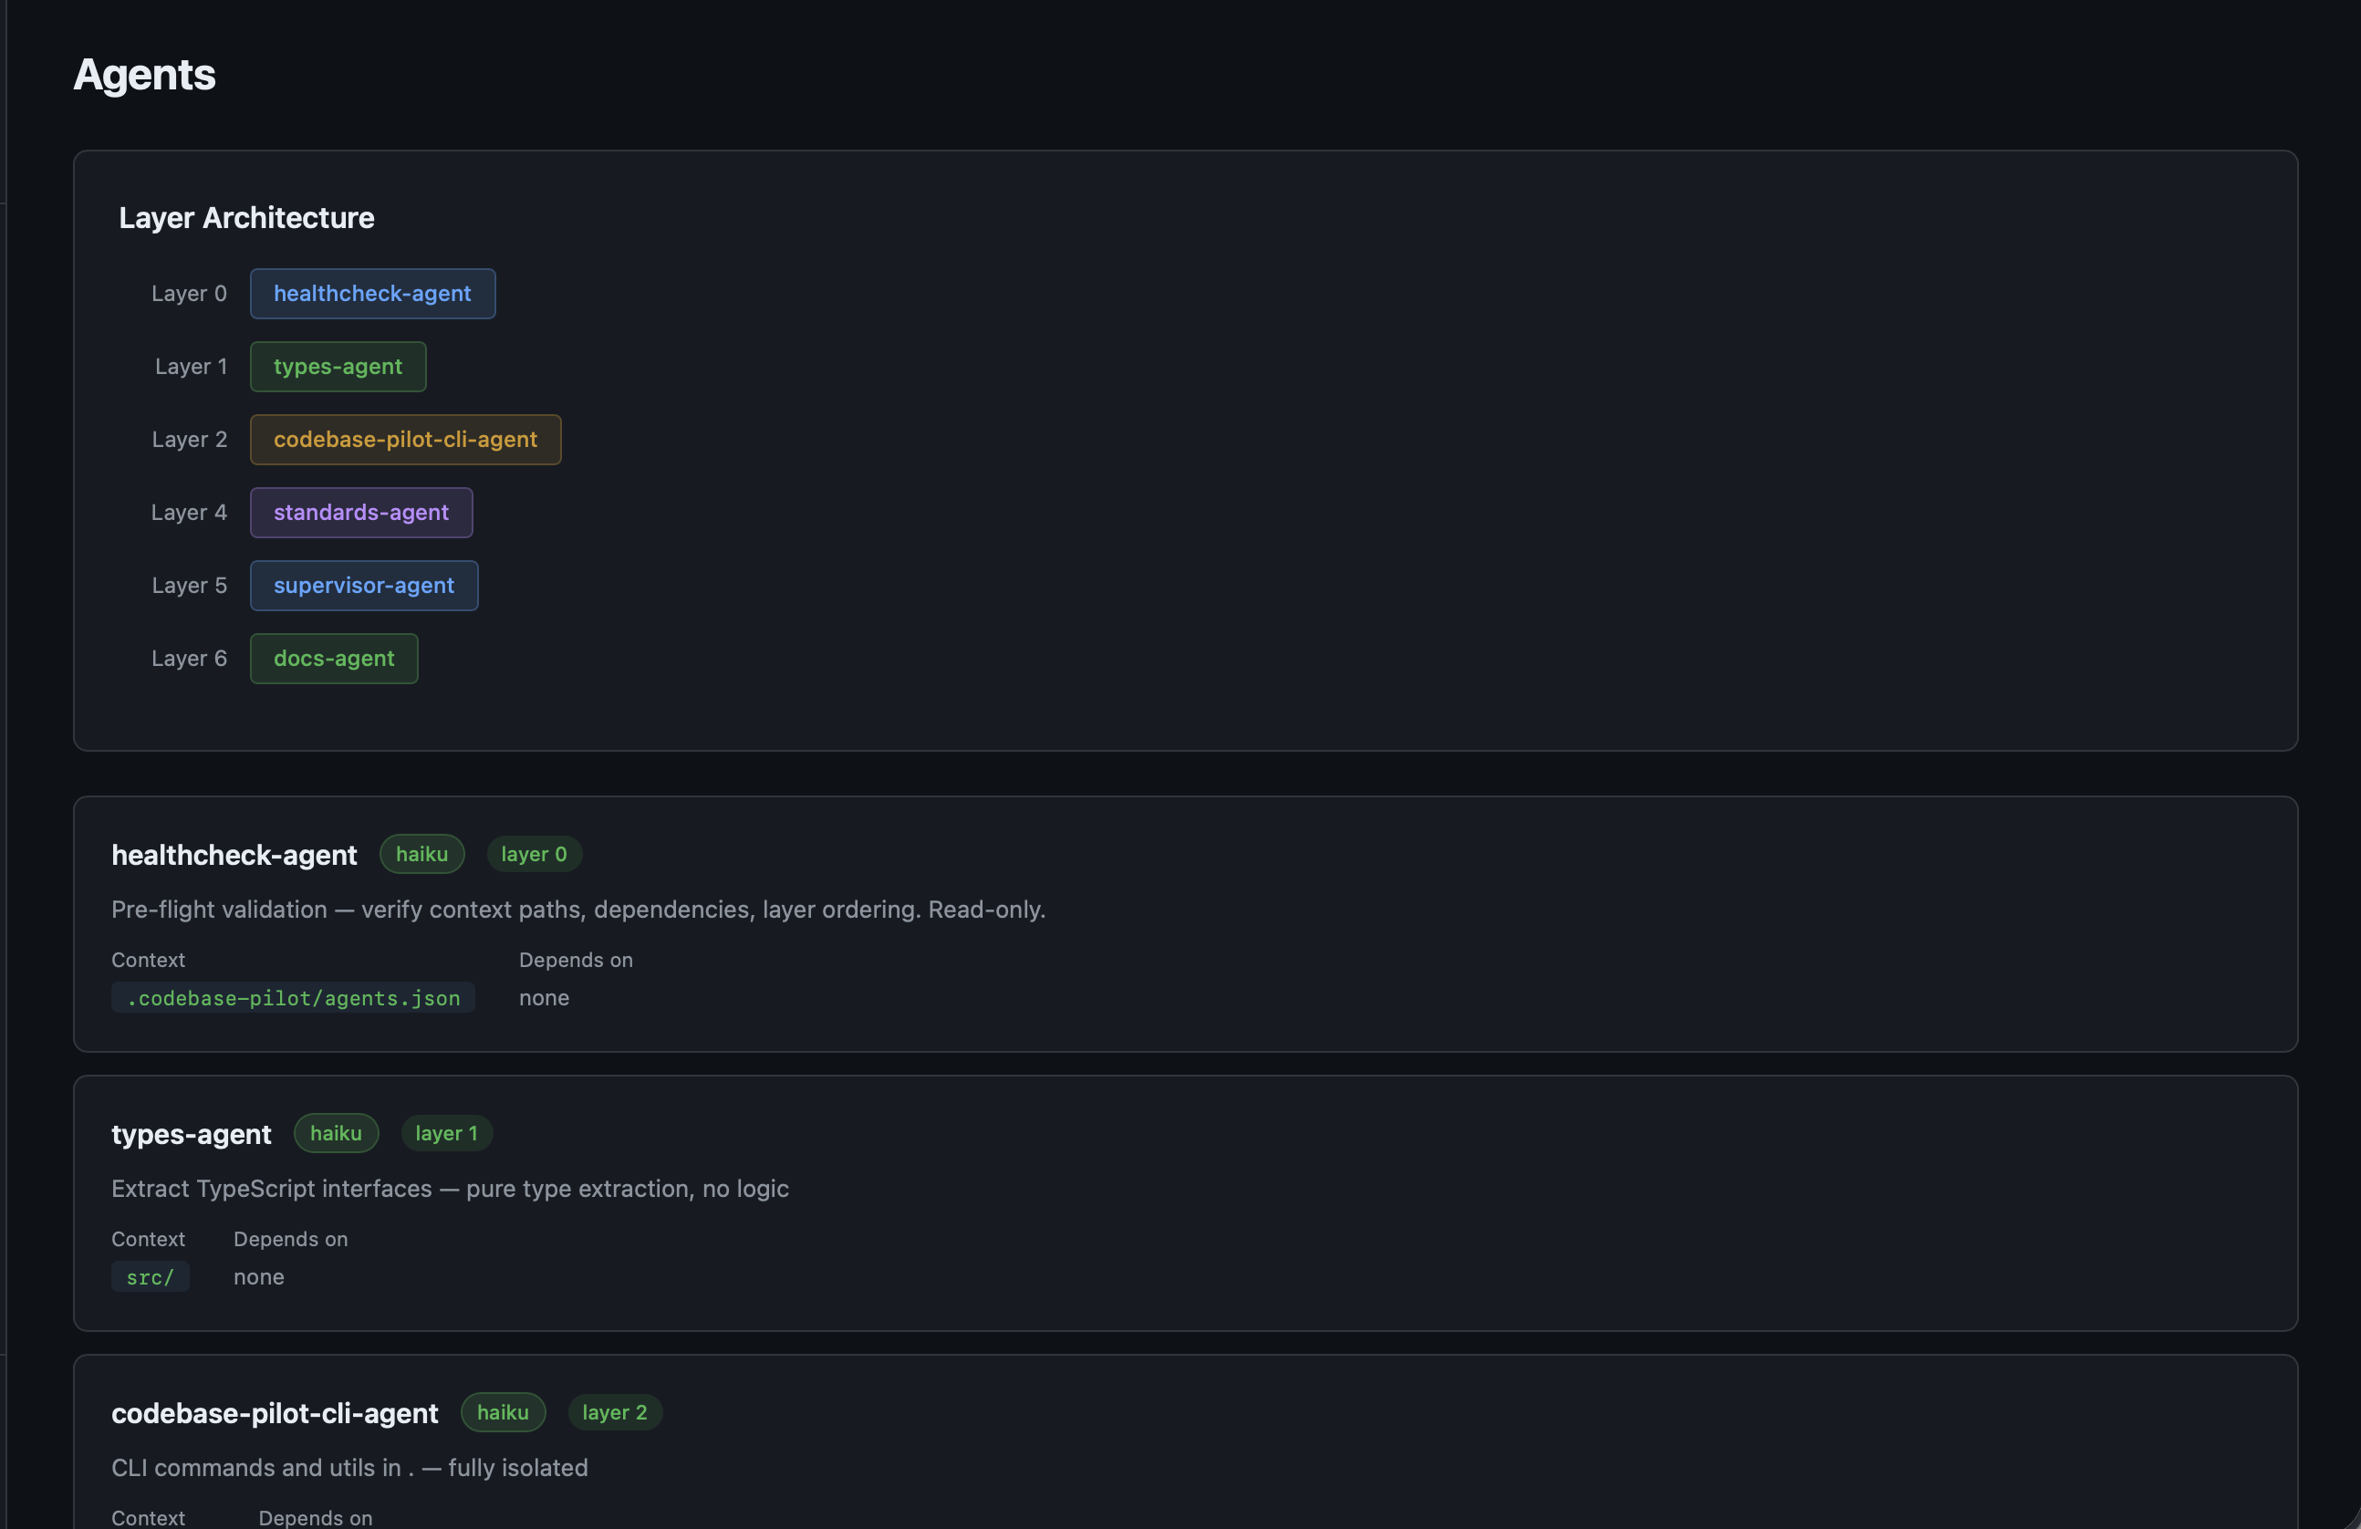Click the types-agent card title
2361x1529 pixels.
191,1134
